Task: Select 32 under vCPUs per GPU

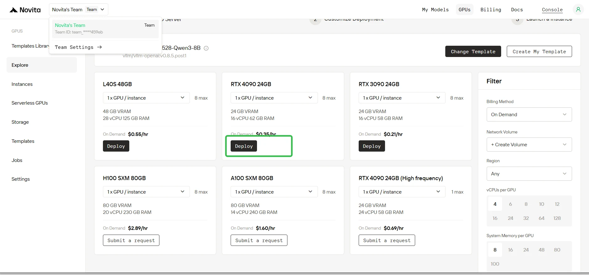Action: click(x=526, y=218)
